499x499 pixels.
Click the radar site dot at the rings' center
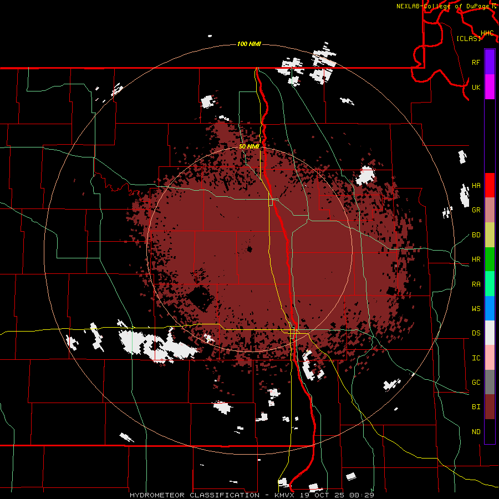(x=249, y=249)
